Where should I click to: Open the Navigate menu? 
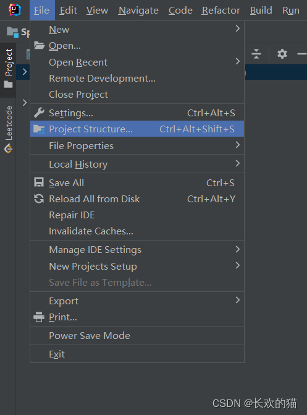(138, 11)
